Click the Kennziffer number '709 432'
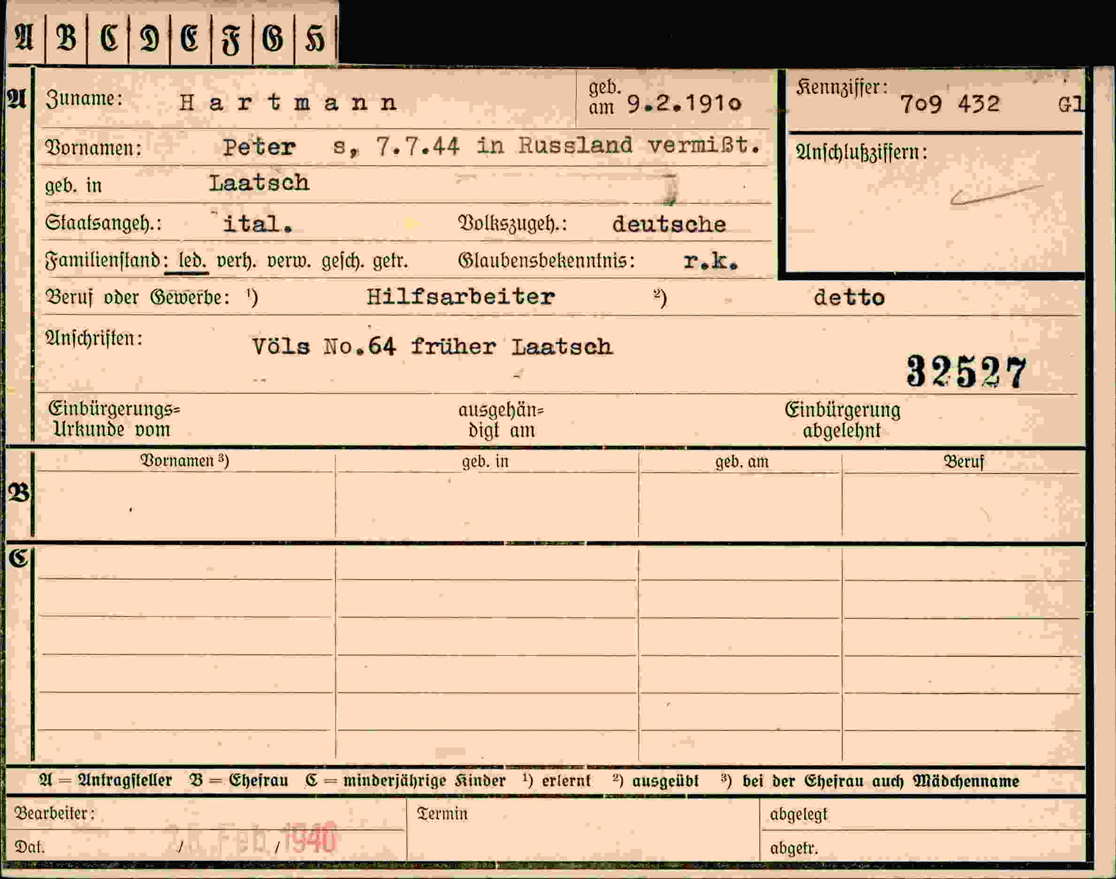1116x879 pixels. (950, 104)
